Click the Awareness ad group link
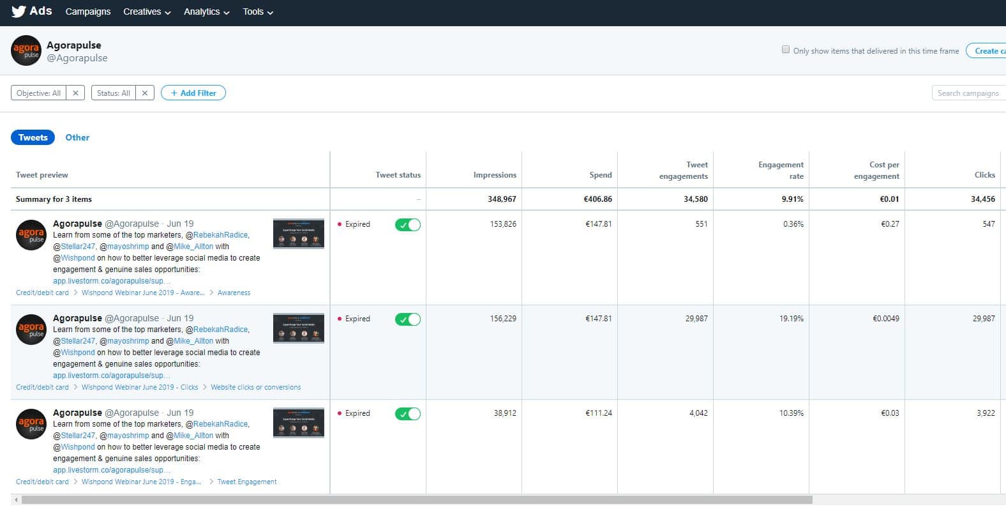1006x518 pixels. pos(234,293)
